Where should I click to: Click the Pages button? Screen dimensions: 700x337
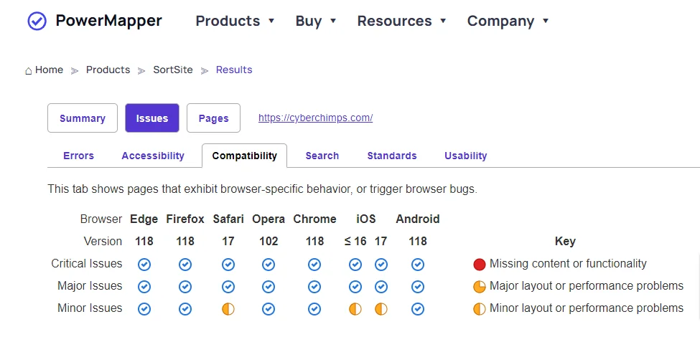[213, 118]
